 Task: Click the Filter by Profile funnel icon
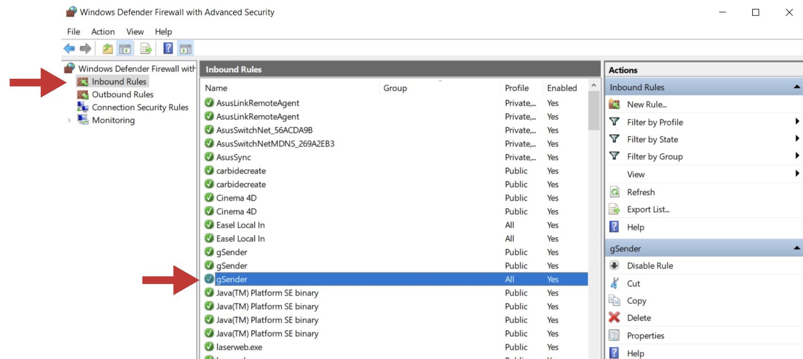point(614,122)
